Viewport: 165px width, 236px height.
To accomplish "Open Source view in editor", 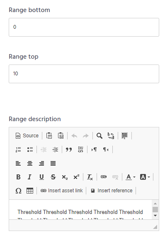I will tap(27, 136).
